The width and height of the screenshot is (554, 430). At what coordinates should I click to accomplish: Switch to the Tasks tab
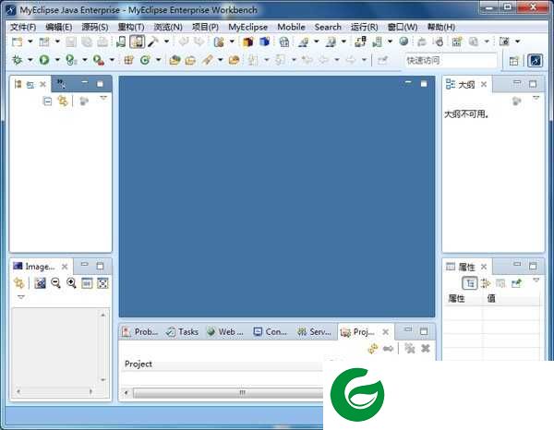pyautogui.click(x=182, y=332)
